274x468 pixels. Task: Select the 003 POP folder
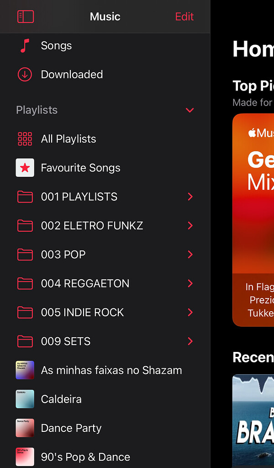pyautogui.click(x=63, y=255)
